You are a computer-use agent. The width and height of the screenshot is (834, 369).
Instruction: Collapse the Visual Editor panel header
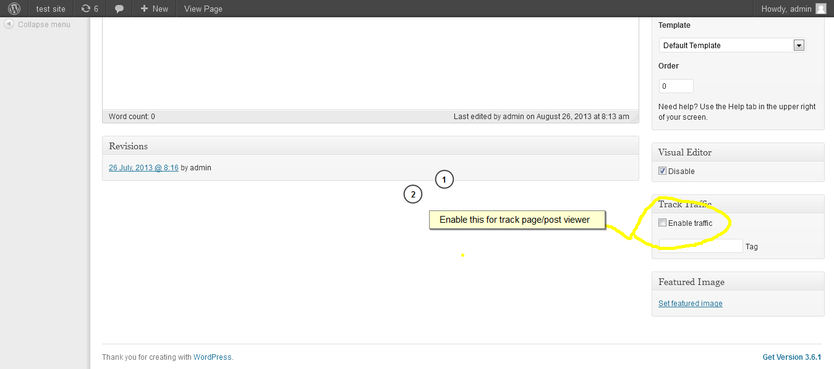pyautogui.click(x=738, y=152)
